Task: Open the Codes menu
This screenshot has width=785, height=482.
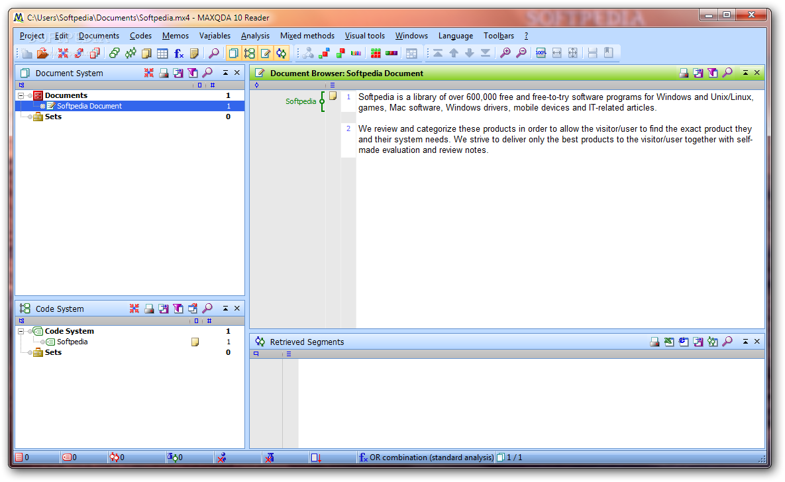Action: pos(140,36)
